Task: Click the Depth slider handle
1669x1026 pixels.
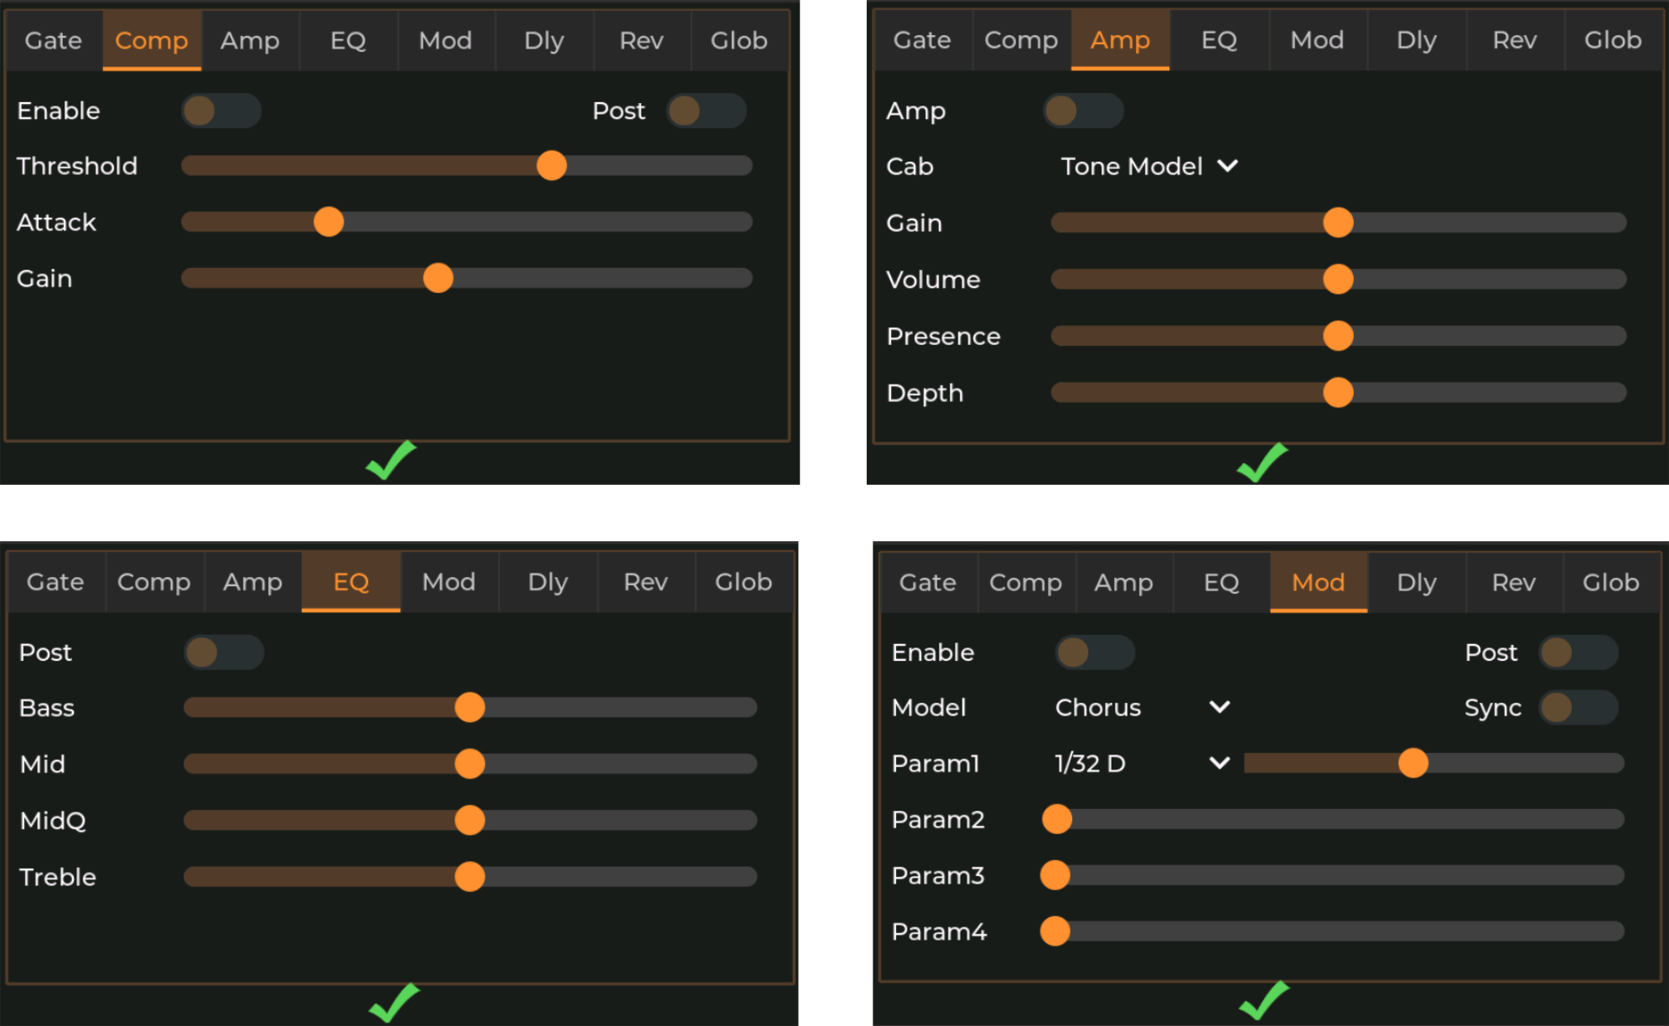Action: pyautogui.click(x=1339, y=393)
